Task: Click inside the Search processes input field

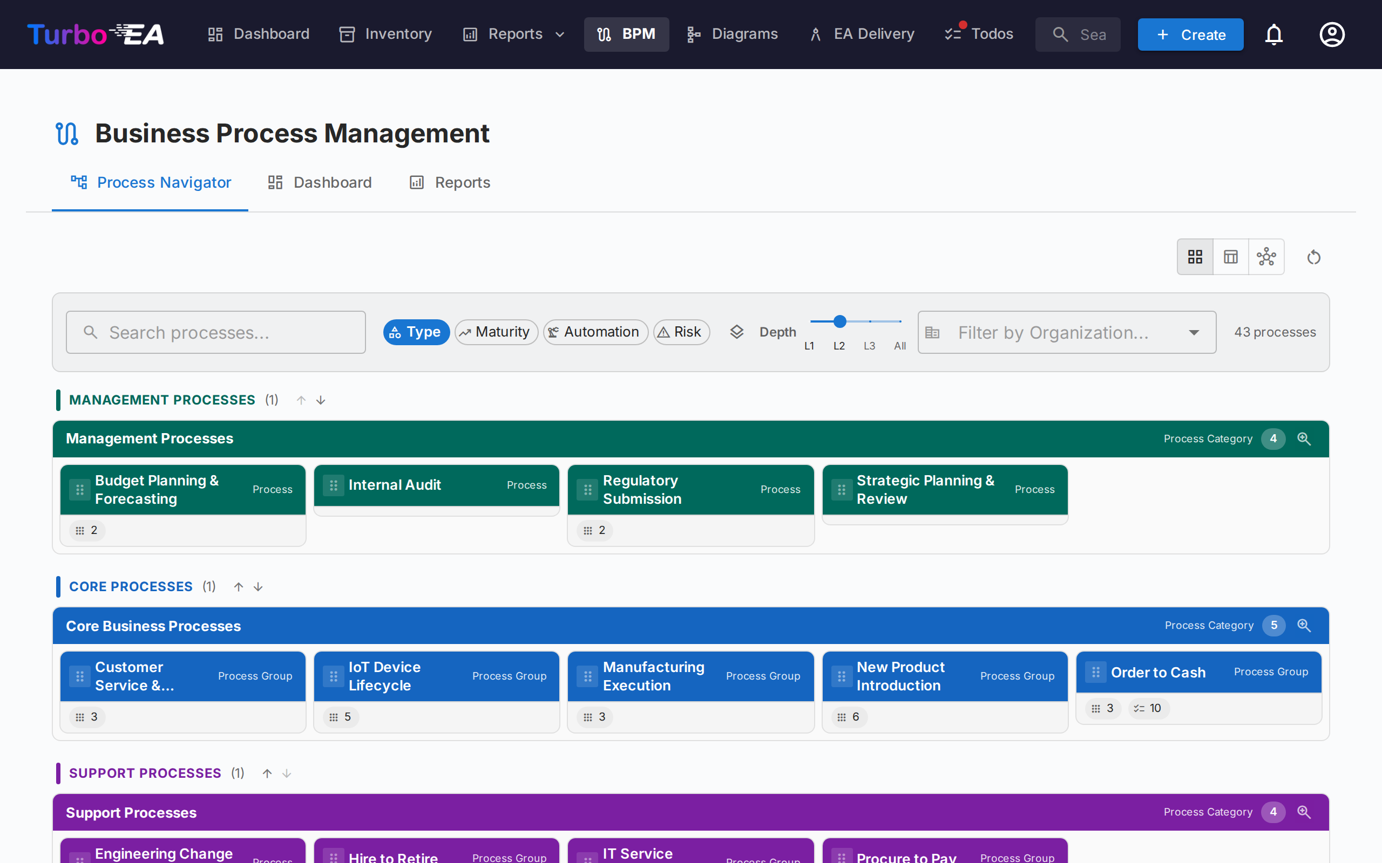Action: tap(215, 332)
